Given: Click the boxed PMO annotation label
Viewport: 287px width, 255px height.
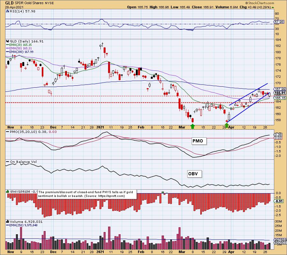Looking at the screenshot, I should click(x=199, y=141).
